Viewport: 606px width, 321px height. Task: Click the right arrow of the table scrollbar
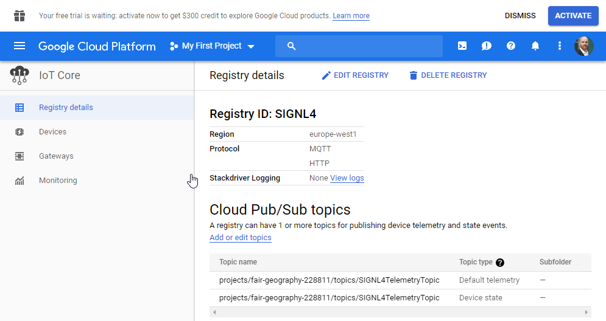(x=587, y=312)
